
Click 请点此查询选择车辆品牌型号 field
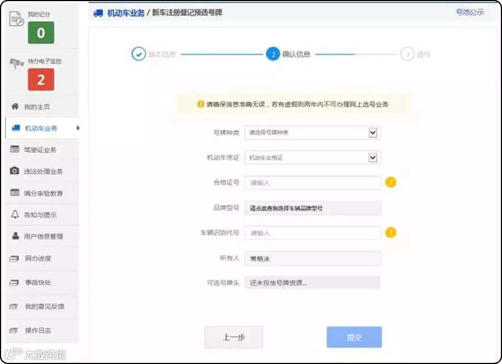[x=312, y=208]
